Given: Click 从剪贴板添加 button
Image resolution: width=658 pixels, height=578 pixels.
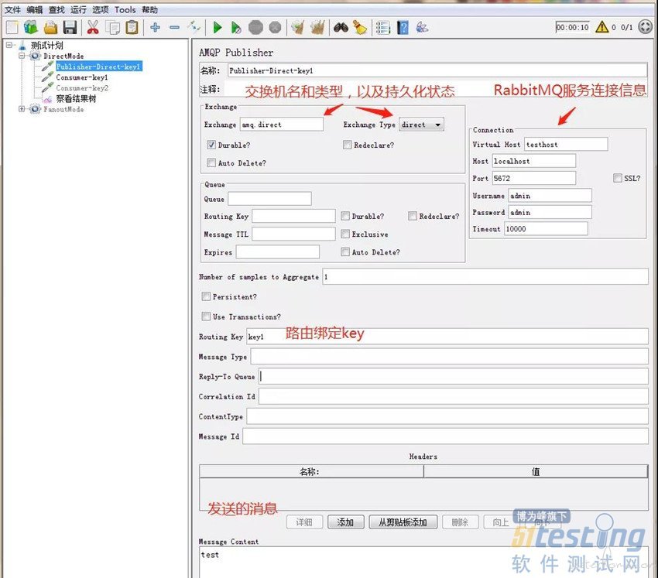Looking at the screenshot, I should (403, 522).
